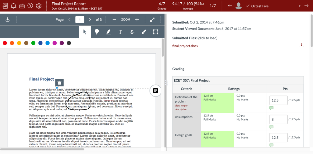Click the Final Project Report title
This screenshot has width=313, height=154.
click(69, 4)
